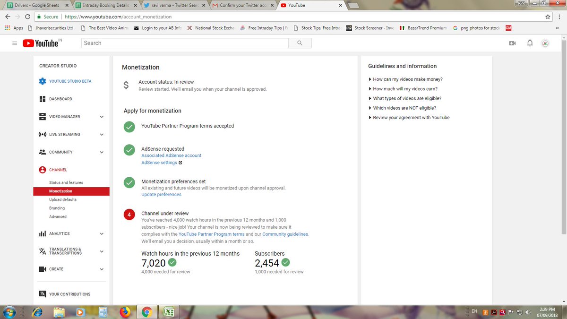Open the account avatar menu
567x319 pixels.
(545, 43)
